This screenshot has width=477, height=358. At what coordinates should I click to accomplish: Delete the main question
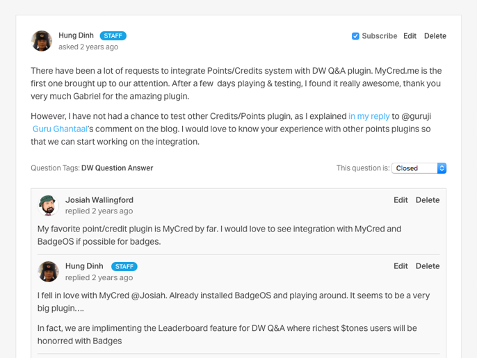pos(435,36)
